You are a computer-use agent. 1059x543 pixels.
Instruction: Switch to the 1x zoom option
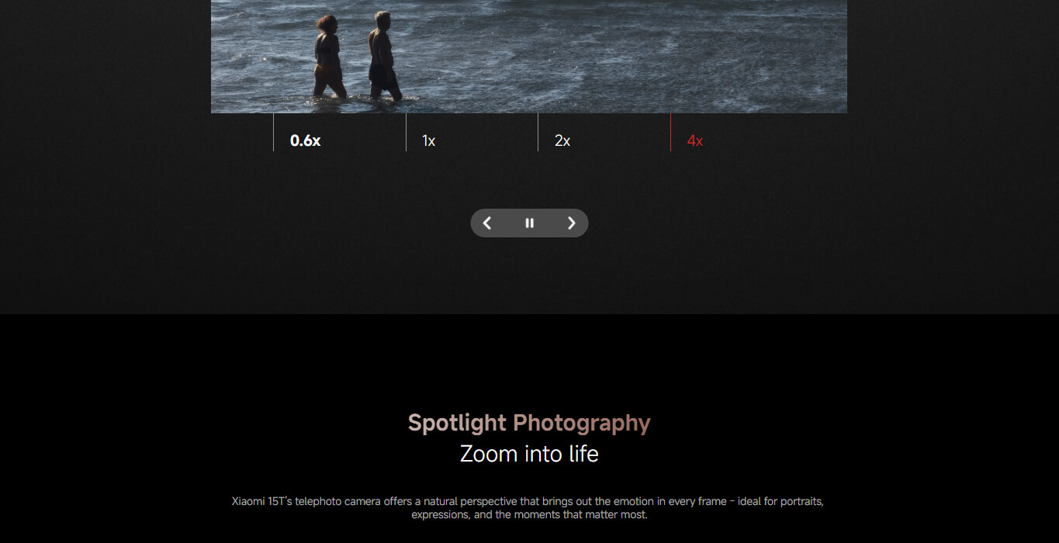[x=429, y=140]
